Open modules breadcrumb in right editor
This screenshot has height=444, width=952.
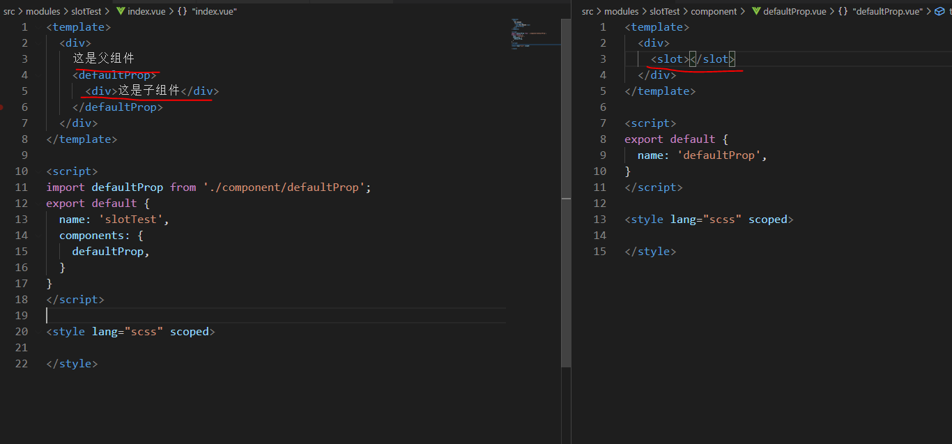coord(621,11)
